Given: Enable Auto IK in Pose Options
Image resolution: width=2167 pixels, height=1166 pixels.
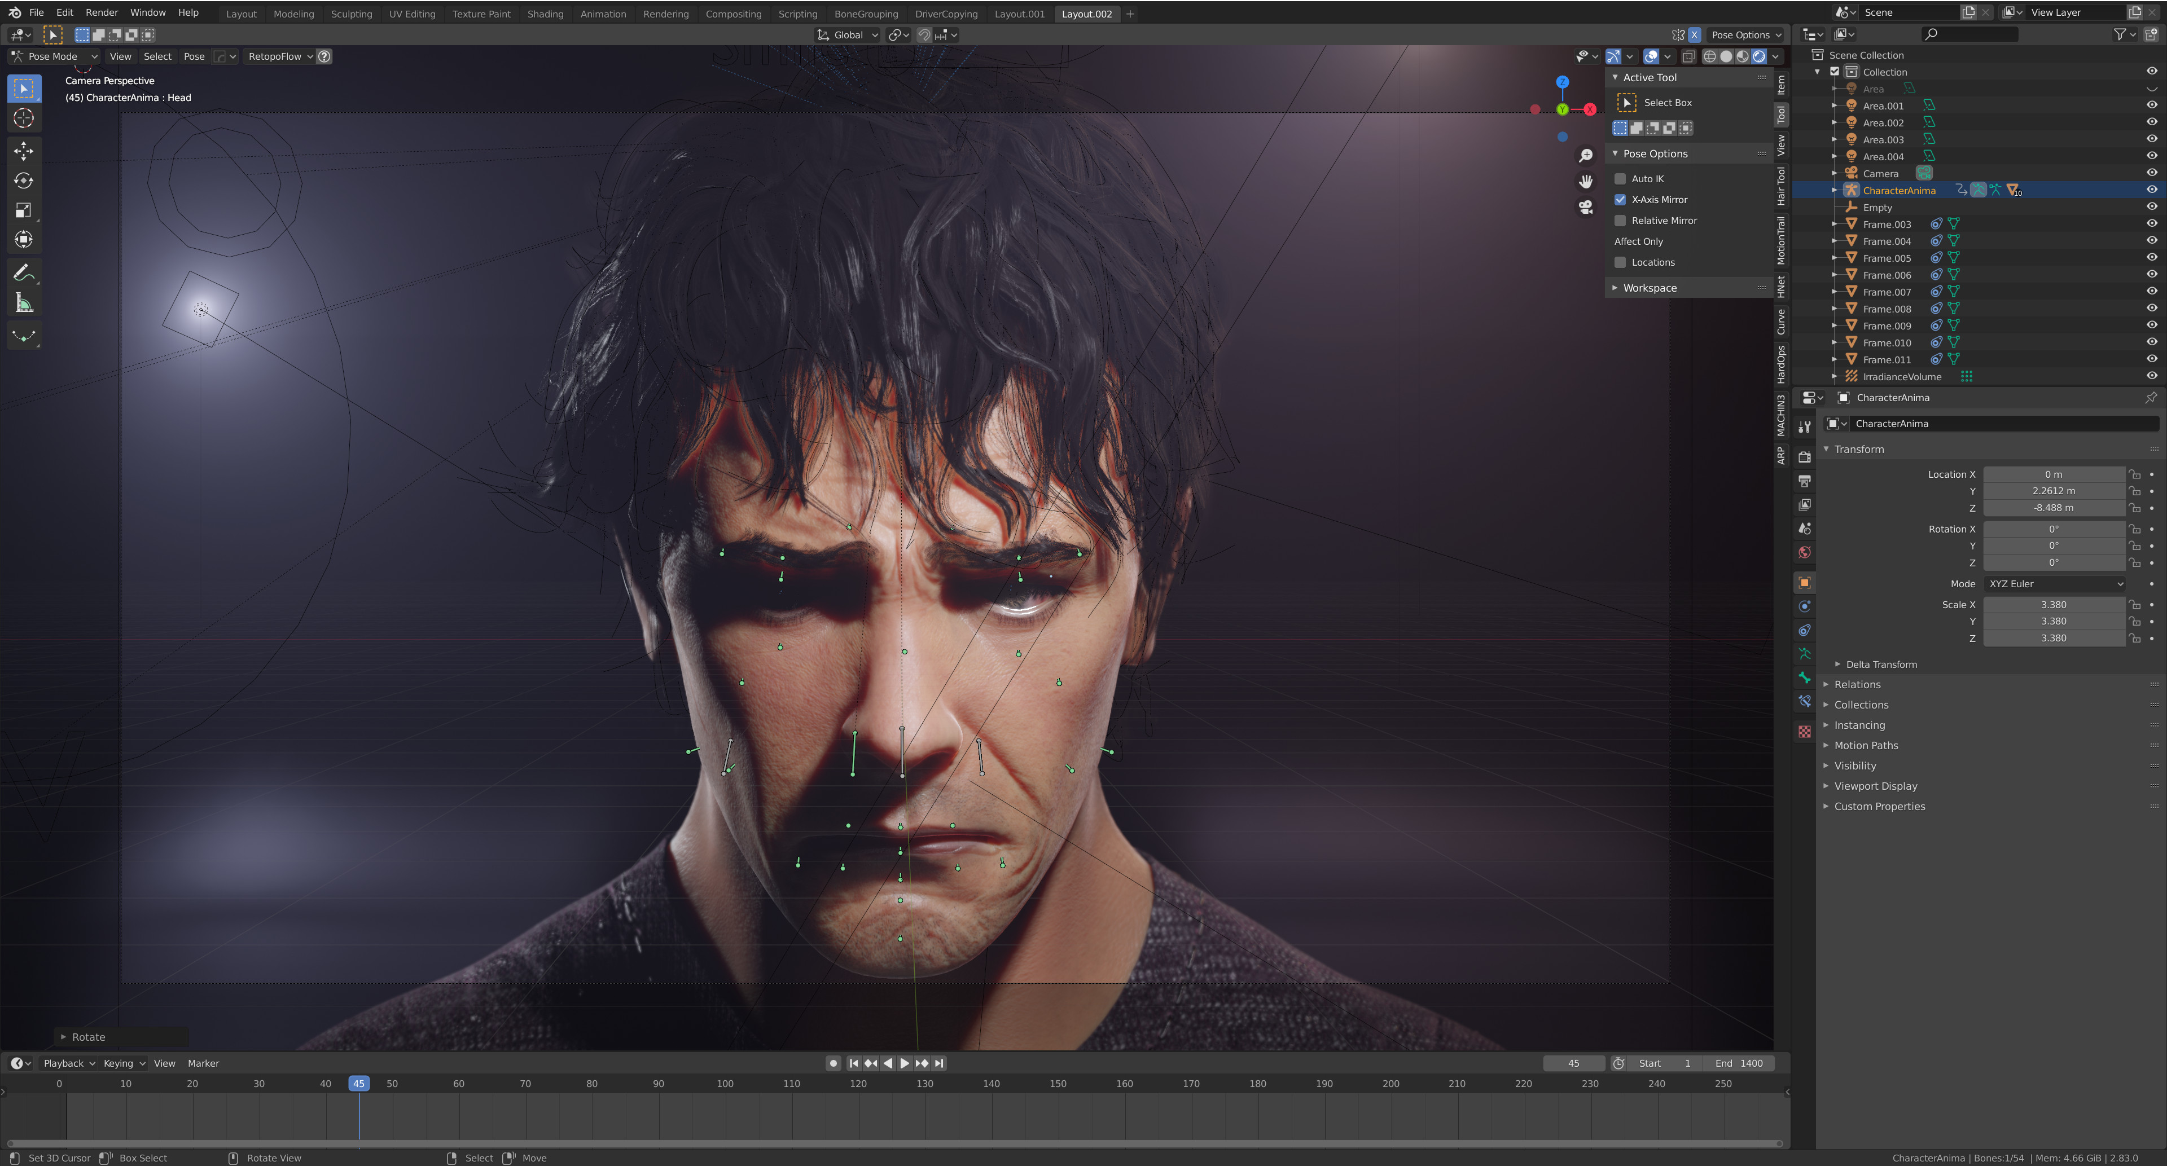Looking at the screenshot, I should [1620, 178].
